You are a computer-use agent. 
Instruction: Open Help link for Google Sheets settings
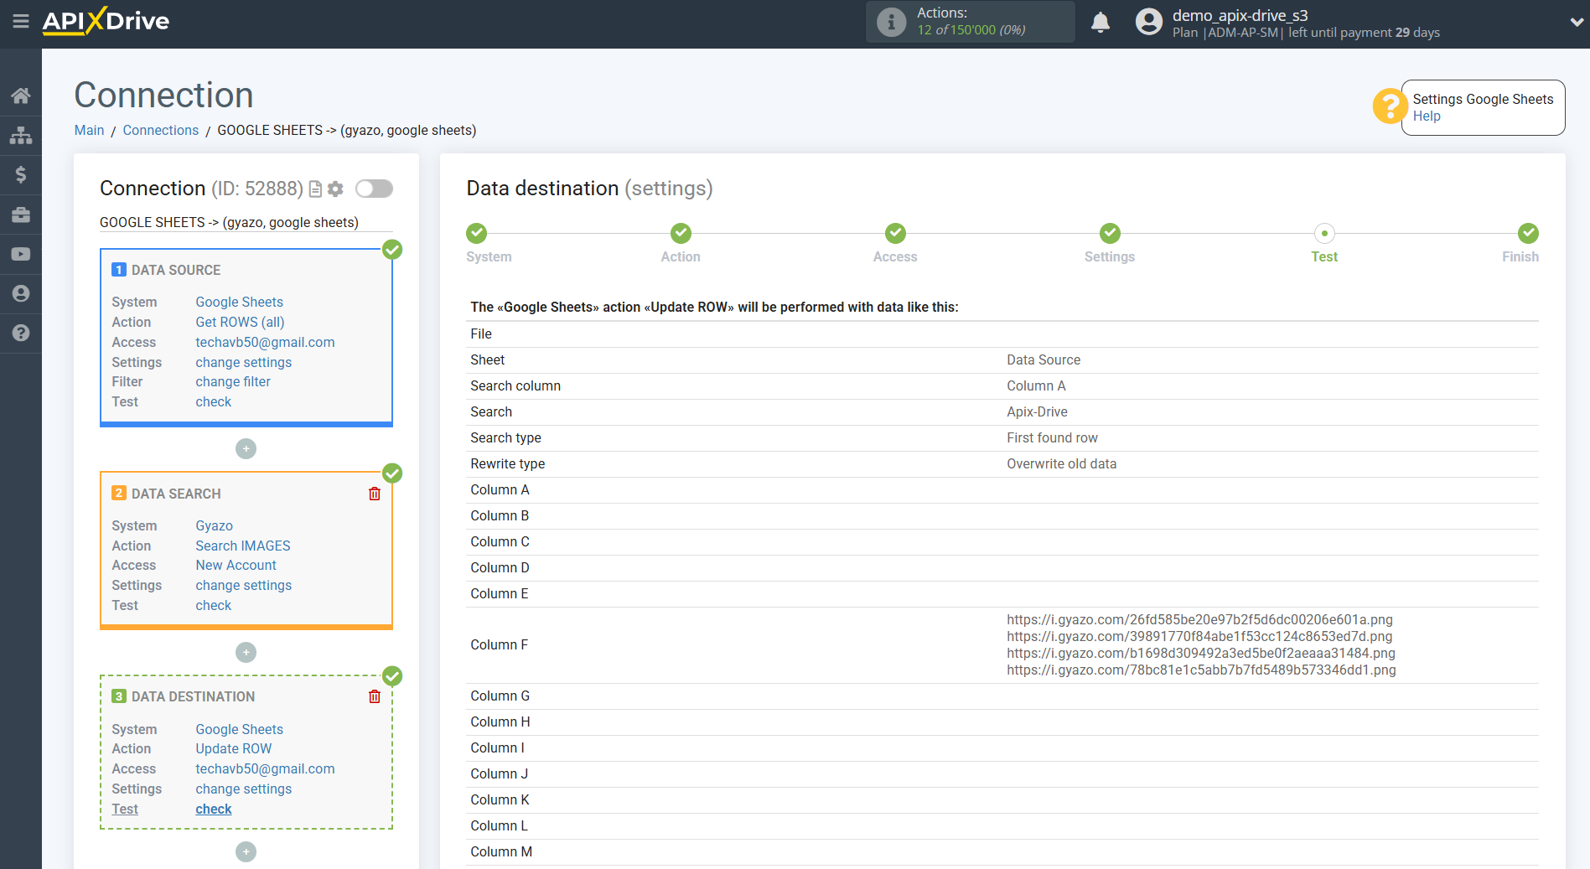click(x=1427, y=116)
